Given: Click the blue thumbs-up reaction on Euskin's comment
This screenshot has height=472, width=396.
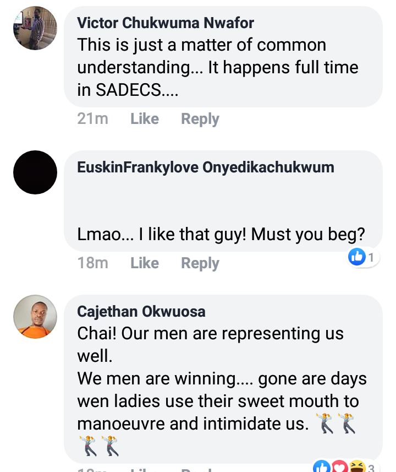Looking at the screenshot, I should pos(357,257).
